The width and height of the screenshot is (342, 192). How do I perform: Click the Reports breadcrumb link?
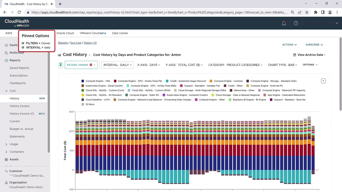click(x=63, y=43)
